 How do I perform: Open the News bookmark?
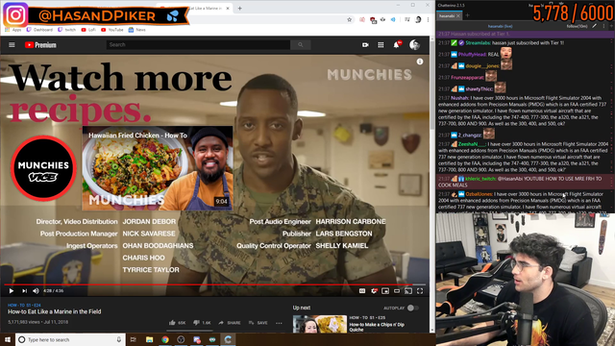[x=136, y=30]
